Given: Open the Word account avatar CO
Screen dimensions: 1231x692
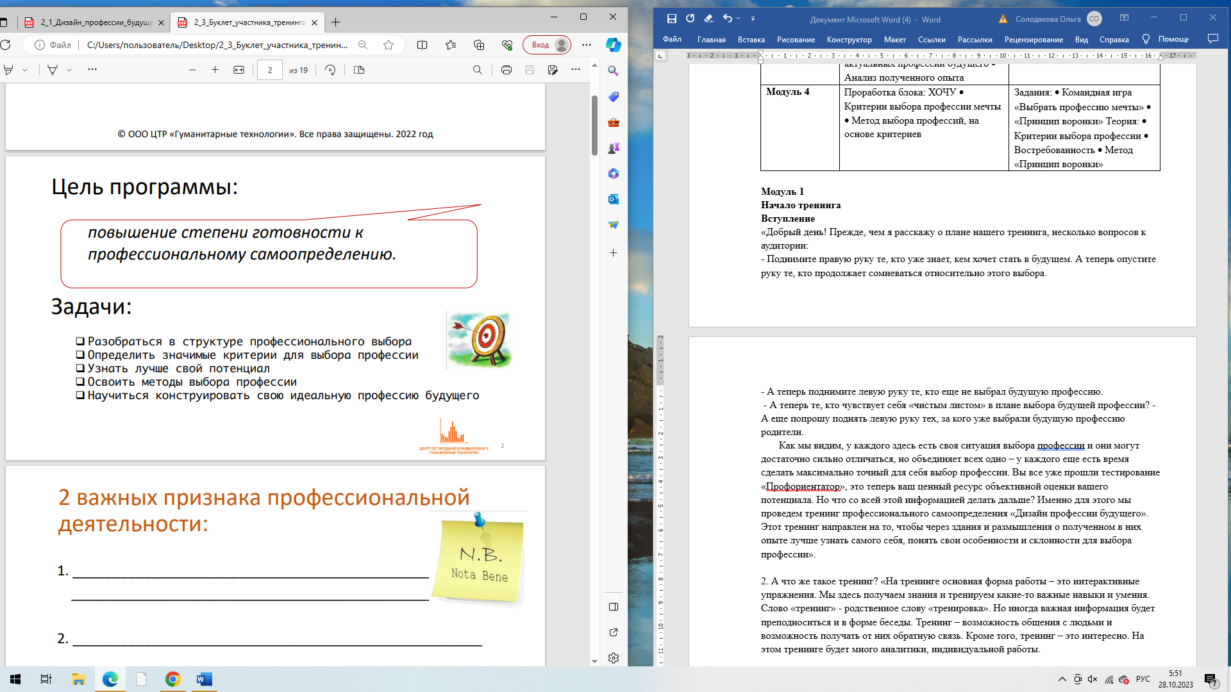Looking at the screenshot, I should click(1094, 19).
